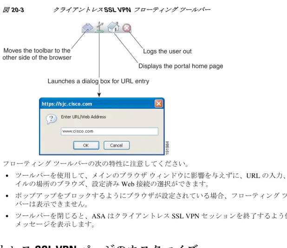Screen dimensions: 287x248
Task: Click the bullet line beginning ポップアップをブロック
Action: tap(151, 196)
